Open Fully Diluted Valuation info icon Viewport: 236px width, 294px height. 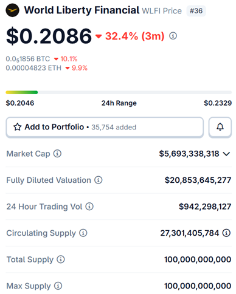[99, 180]
